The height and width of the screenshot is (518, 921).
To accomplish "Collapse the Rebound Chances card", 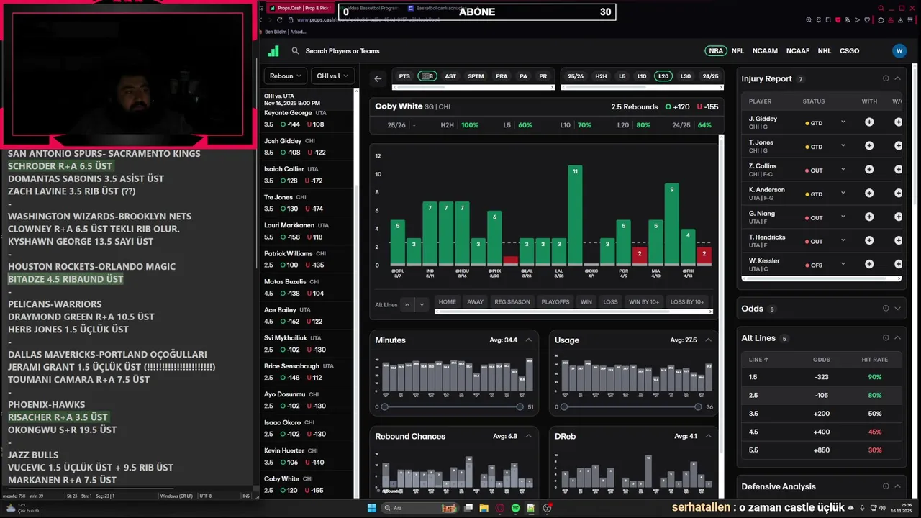I will pos(529,436).
